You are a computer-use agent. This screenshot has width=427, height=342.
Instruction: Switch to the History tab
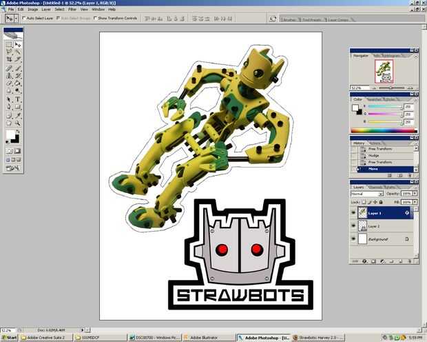click(x=359, y=143)
